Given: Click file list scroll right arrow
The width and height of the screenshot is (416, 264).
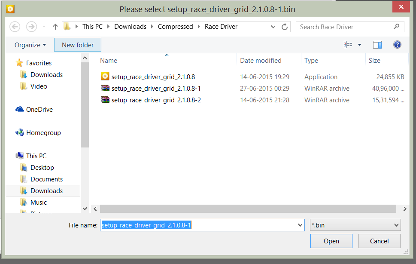Looking at the screenshot, I should tap(405, 209).
